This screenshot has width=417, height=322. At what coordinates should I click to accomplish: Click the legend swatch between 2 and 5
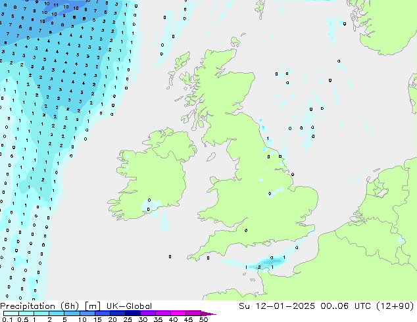click(x=57, y=313)
